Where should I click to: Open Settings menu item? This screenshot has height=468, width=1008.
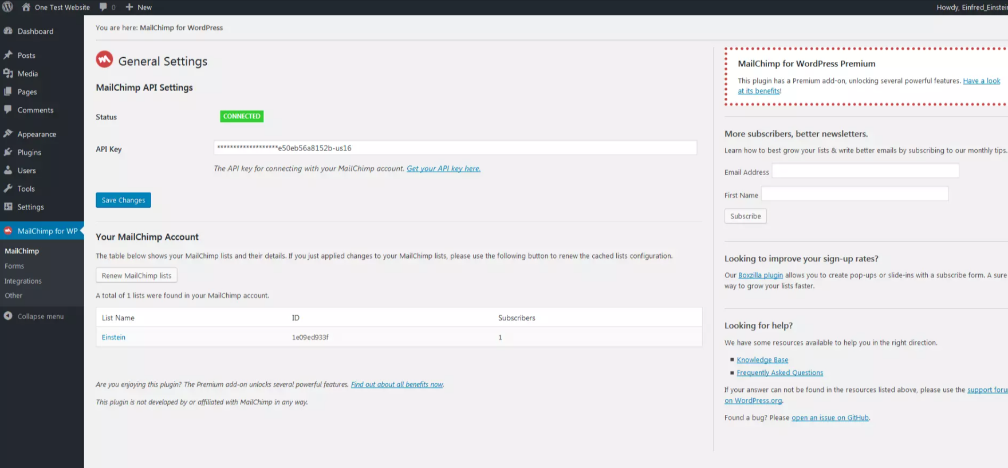[30, 207]
